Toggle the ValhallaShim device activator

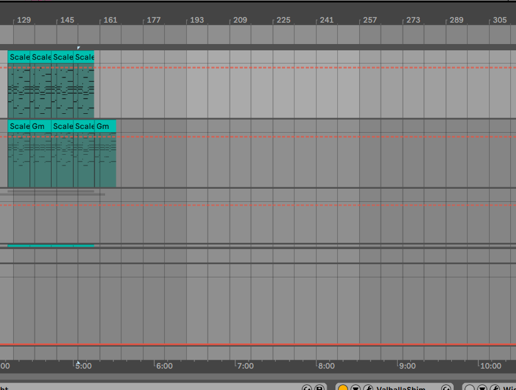point(343,388)
